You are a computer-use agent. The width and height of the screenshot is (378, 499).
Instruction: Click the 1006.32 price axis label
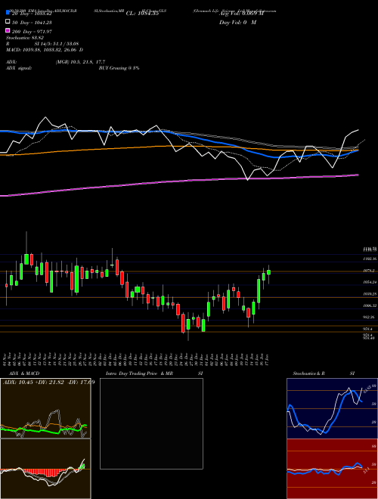[x=370, y=306]
